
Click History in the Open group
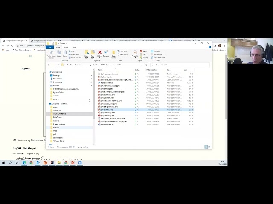click(145, 57)
